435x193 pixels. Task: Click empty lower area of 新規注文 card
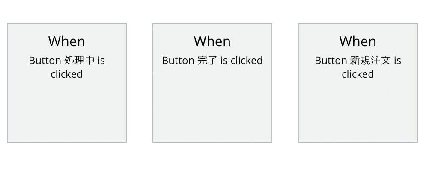pyautogui.click(x=358, y=115)
